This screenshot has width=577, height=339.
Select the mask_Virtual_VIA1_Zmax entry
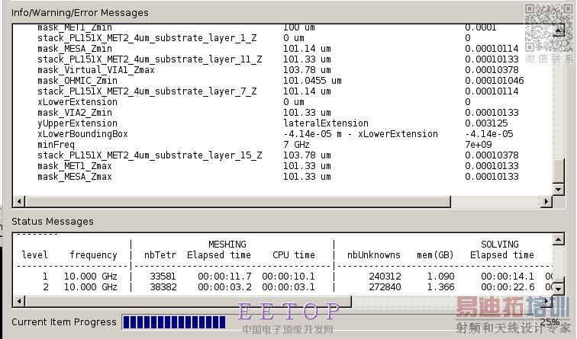pyautogui.click(x=96, y=70)
